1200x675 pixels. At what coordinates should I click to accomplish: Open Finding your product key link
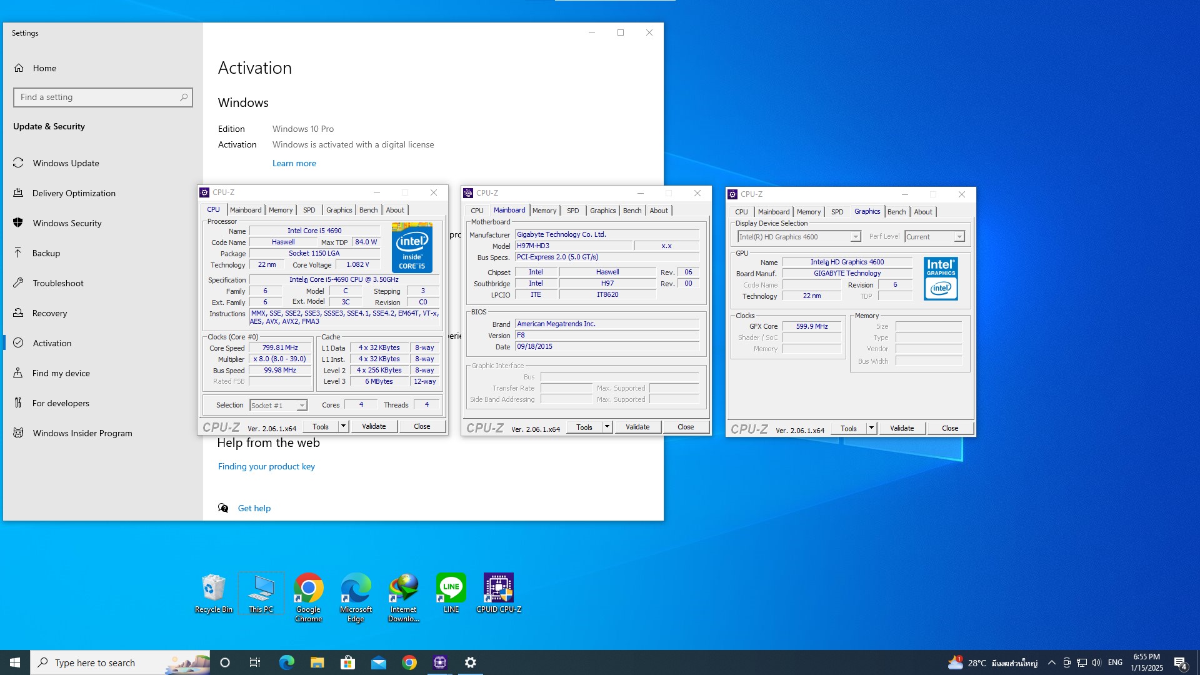tap(266, 466)
